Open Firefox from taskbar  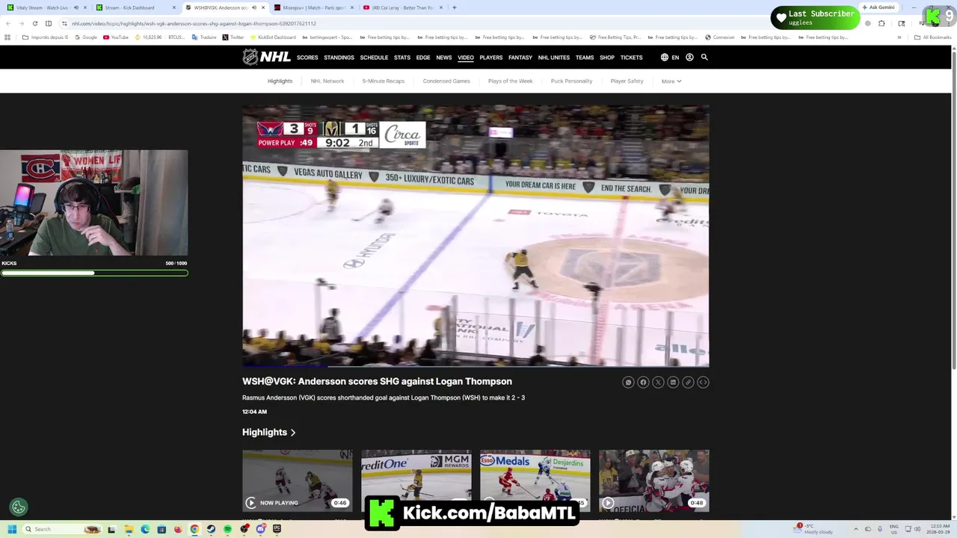(178, 529)
